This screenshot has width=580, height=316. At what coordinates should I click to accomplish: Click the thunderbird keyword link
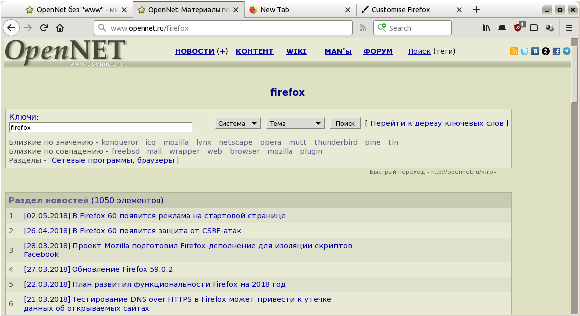click(x=336, y=142)
